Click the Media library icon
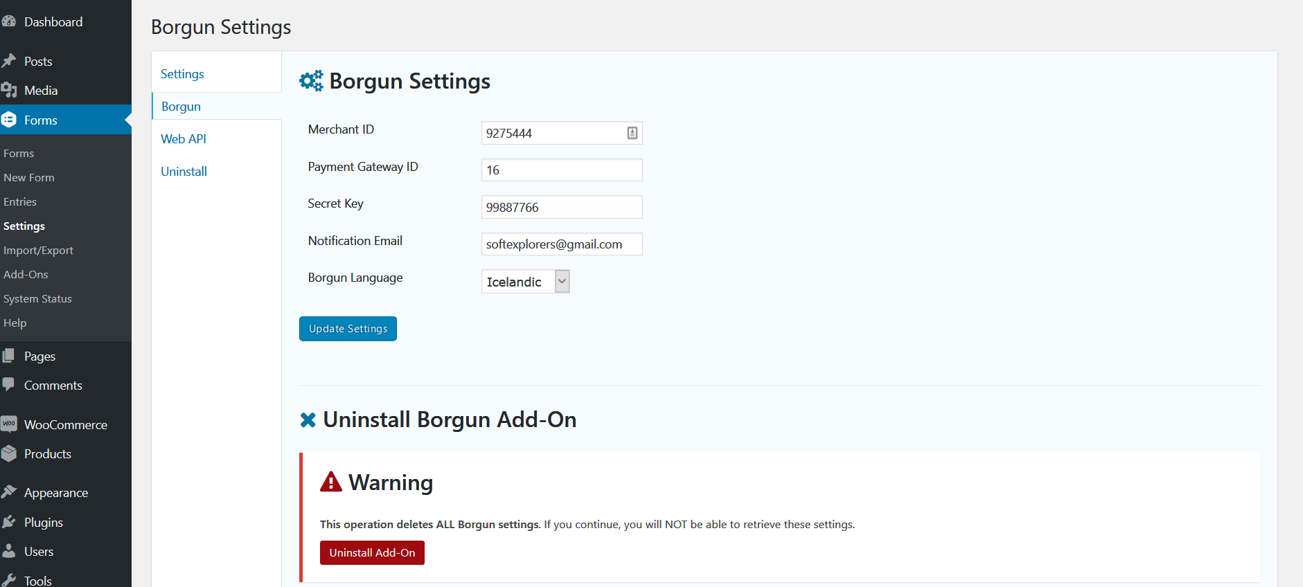Viewport: 1303px width, 587px height. coord(9,90)
